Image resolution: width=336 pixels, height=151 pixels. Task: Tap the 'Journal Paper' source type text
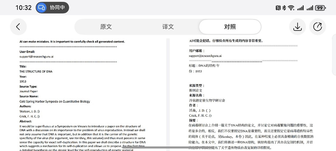click(x=29, y=91)
